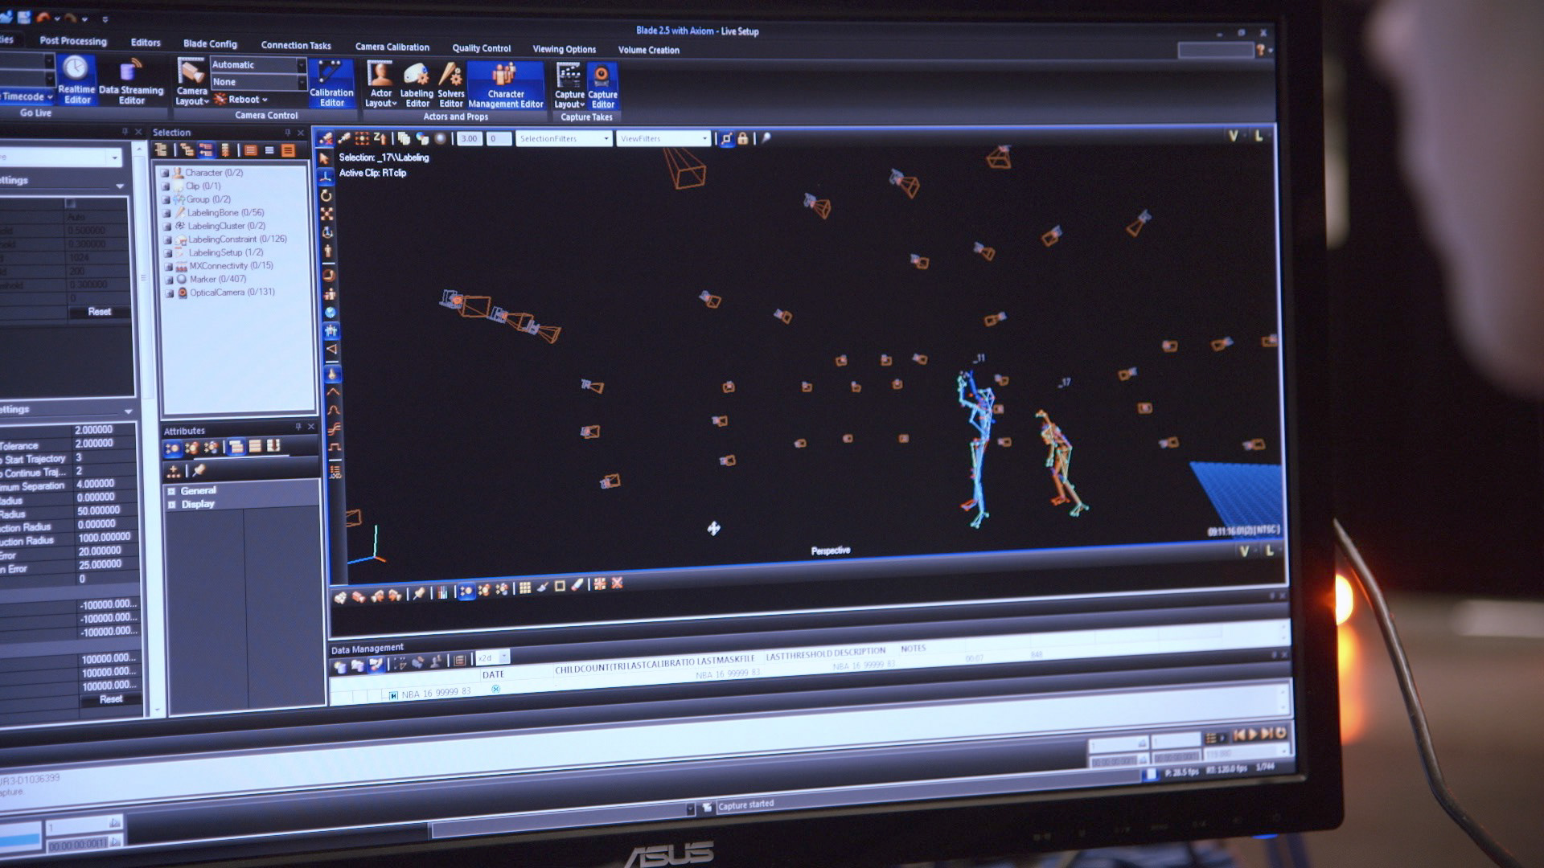Open the Quality Control tab

[x=481, y=48]
